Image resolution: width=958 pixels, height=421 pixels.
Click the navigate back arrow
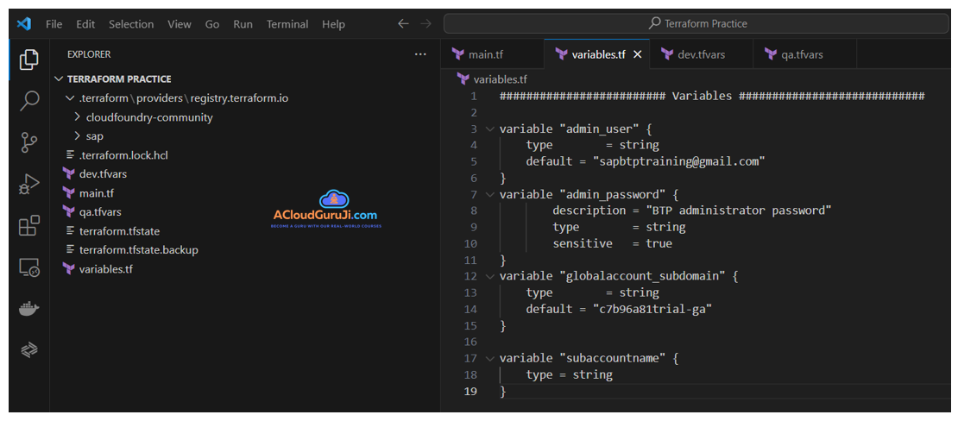(x=403, y=24)
